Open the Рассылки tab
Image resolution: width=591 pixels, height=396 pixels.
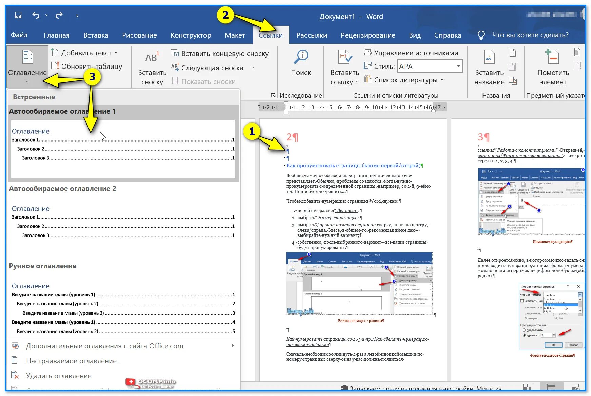coord(312,35)
